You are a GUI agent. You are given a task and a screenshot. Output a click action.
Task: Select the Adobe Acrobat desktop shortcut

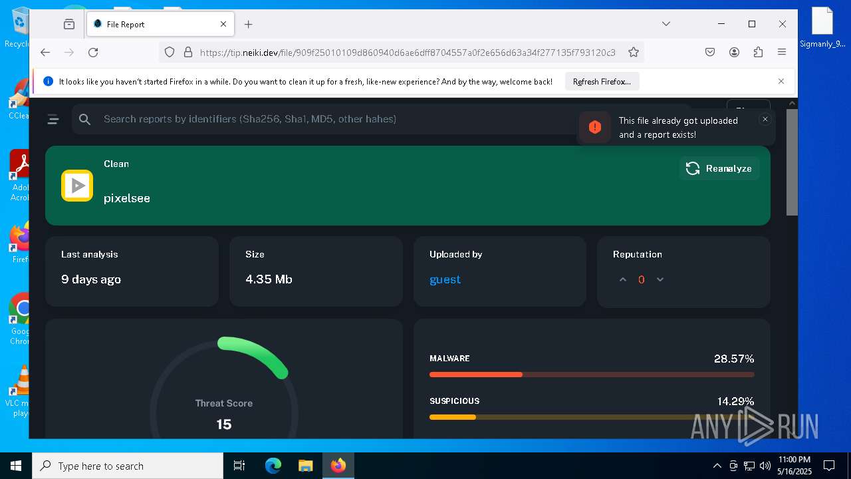[x=20, y=176]
